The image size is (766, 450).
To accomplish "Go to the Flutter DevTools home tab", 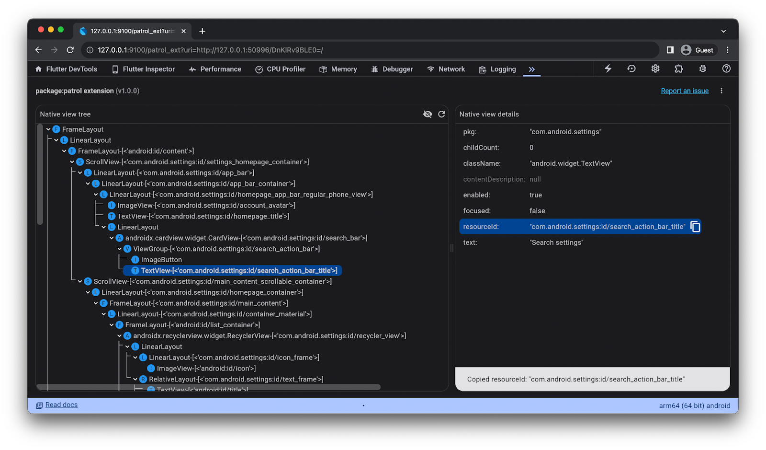I will (66, 69).
